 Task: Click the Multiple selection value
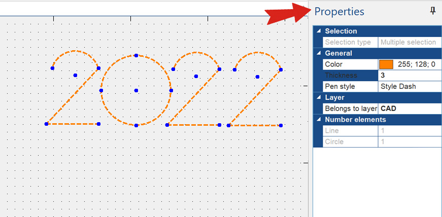[408, 42]
